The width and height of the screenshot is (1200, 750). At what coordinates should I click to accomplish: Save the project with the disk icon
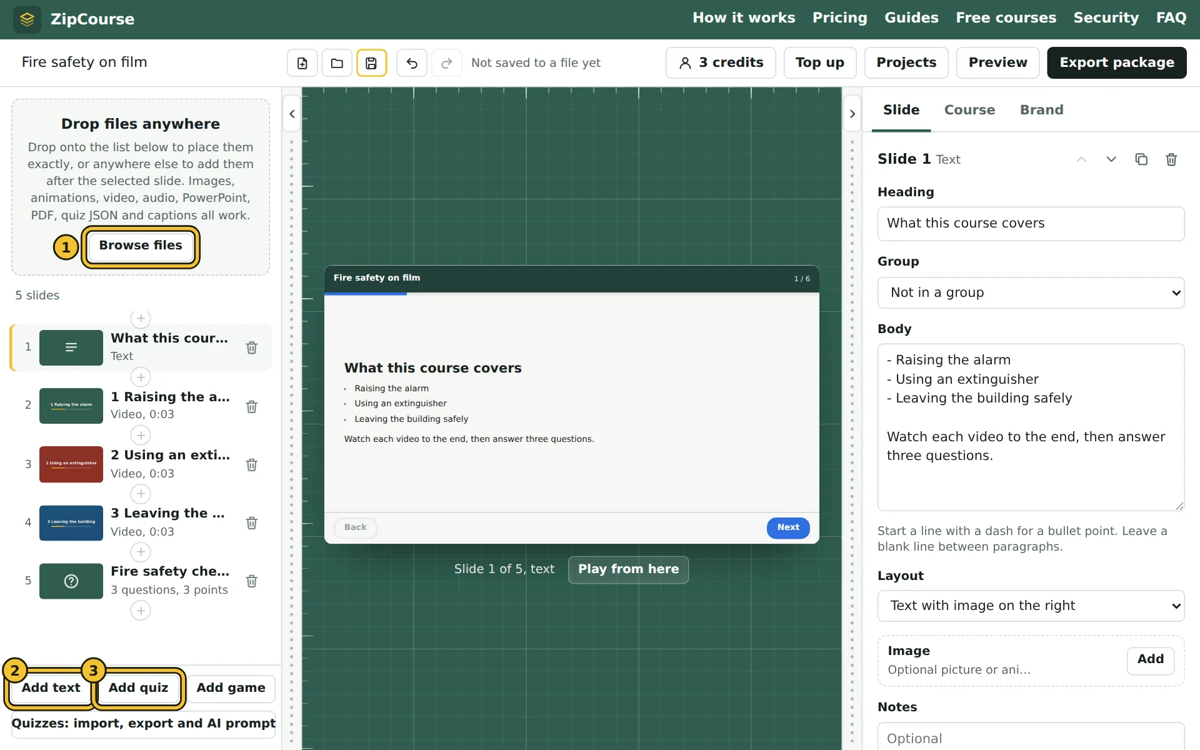click(371, 63)
